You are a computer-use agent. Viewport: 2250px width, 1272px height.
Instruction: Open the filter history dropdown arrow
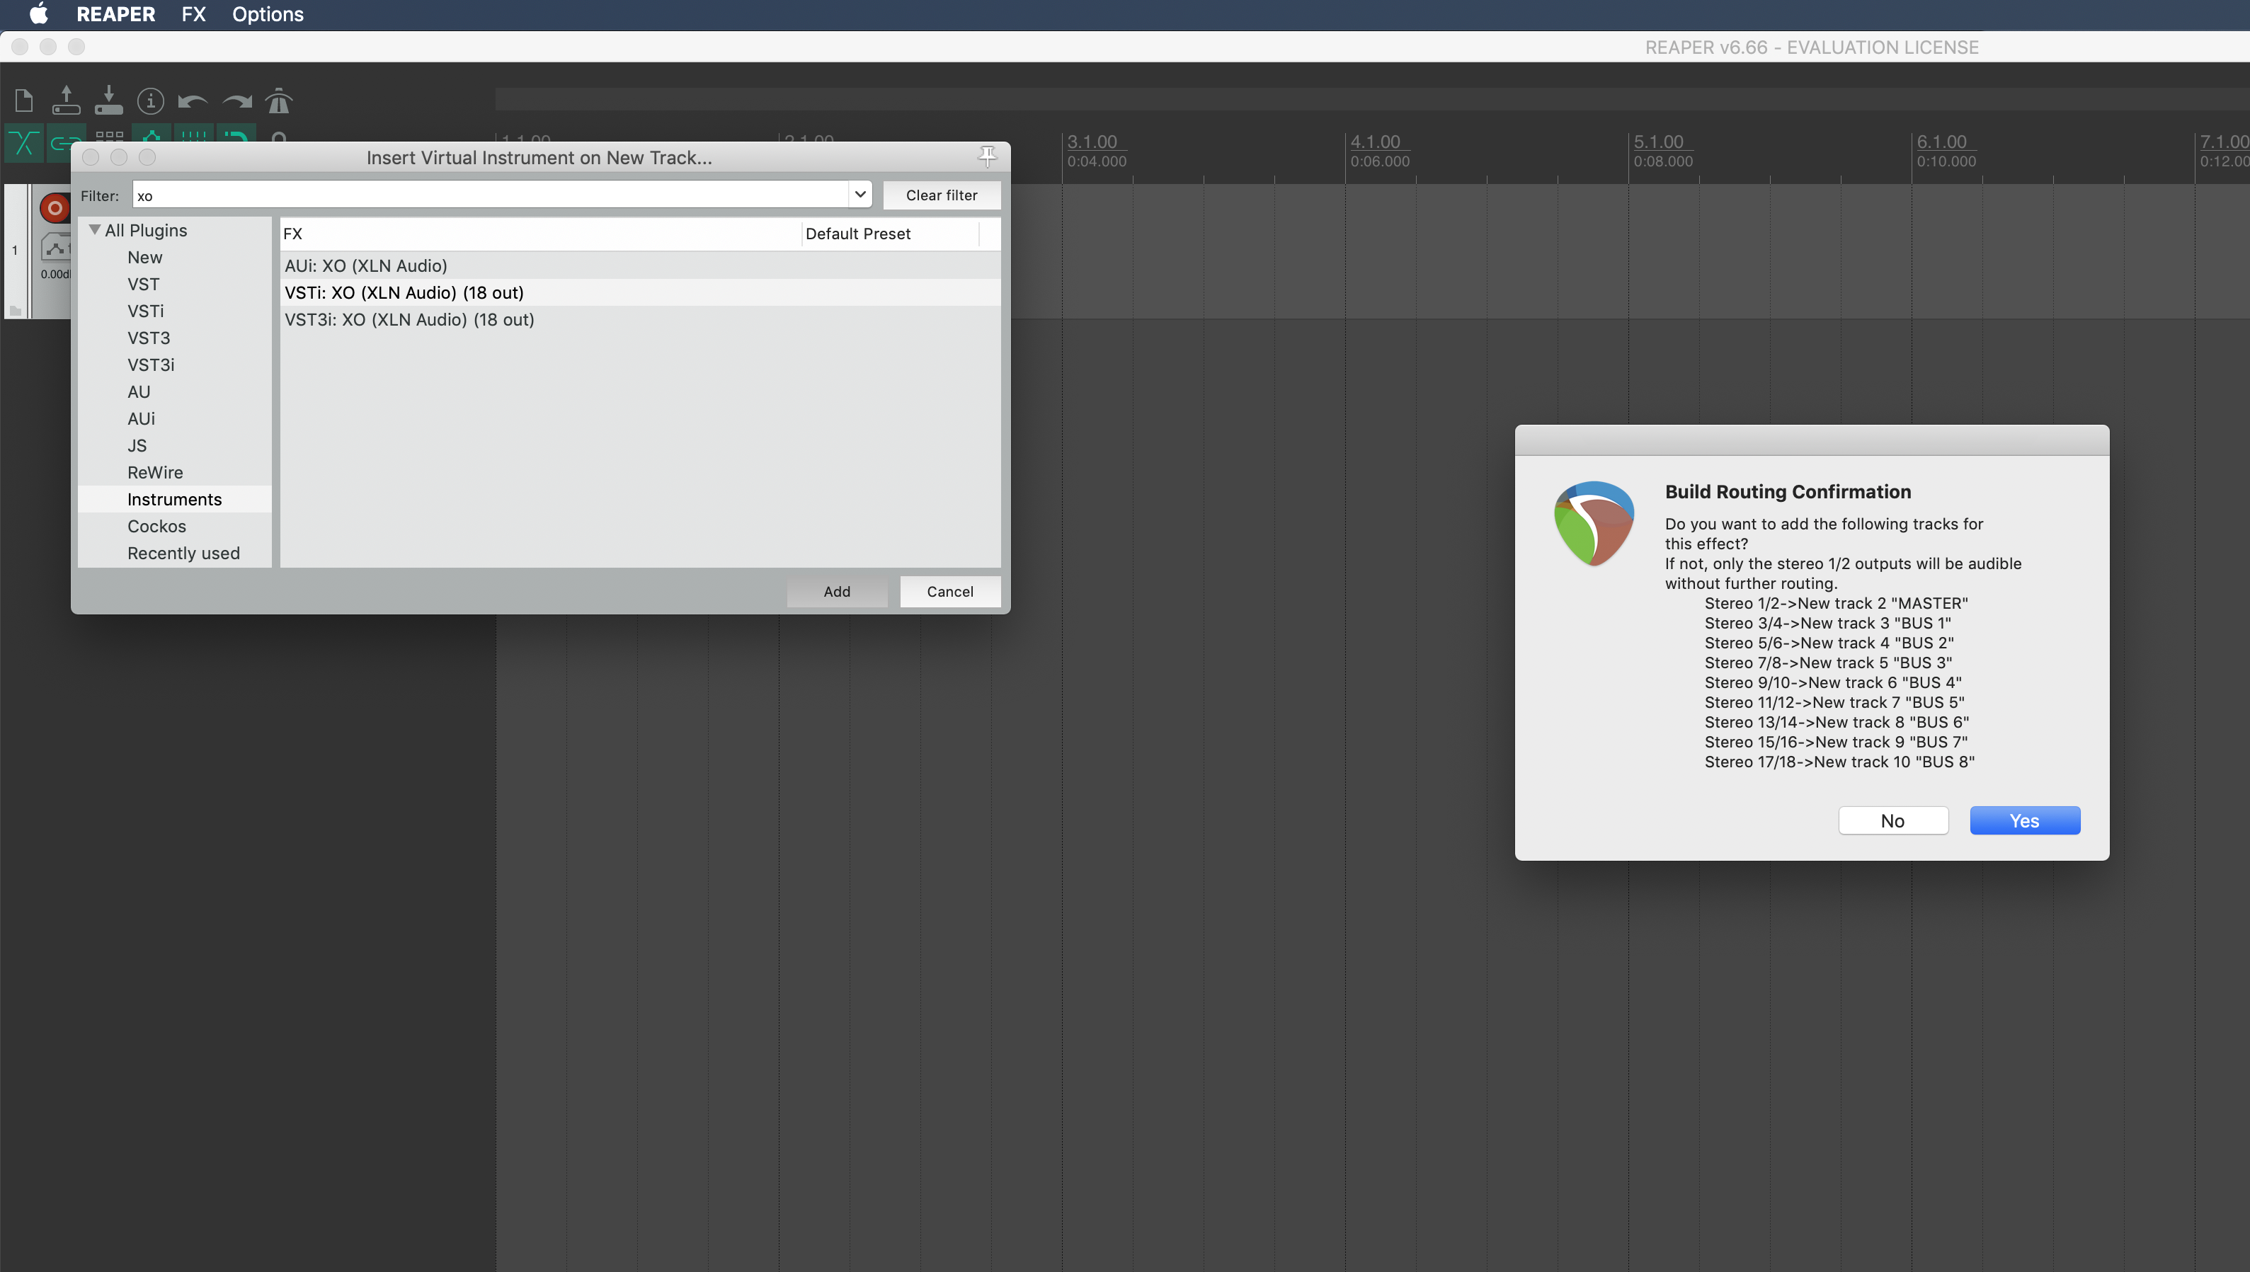click(860, 195)
